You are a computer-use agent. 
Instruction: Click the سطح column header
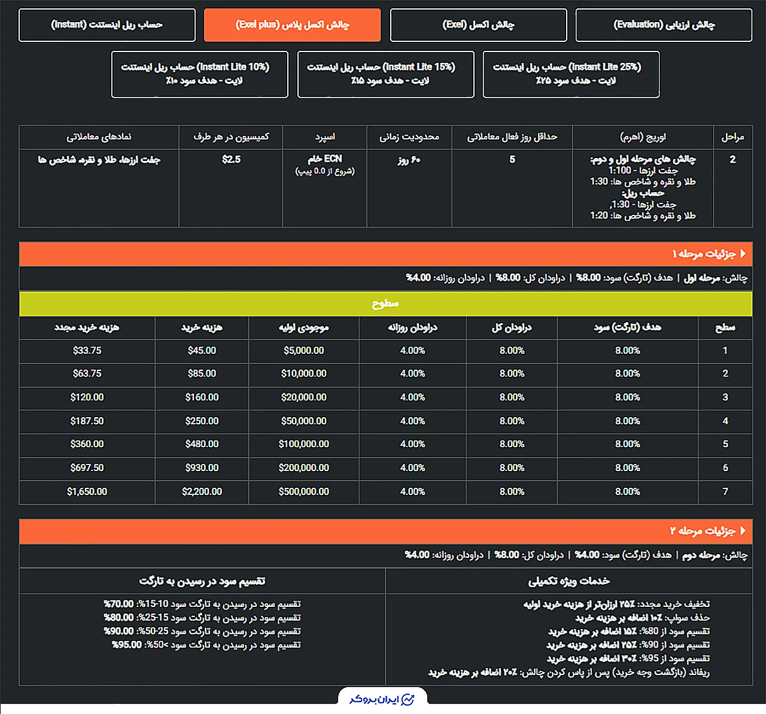[x=725, y=327]
